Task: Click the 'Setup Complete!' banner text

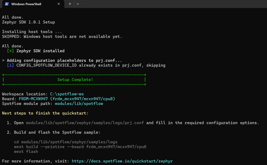Action: (75, 79)
